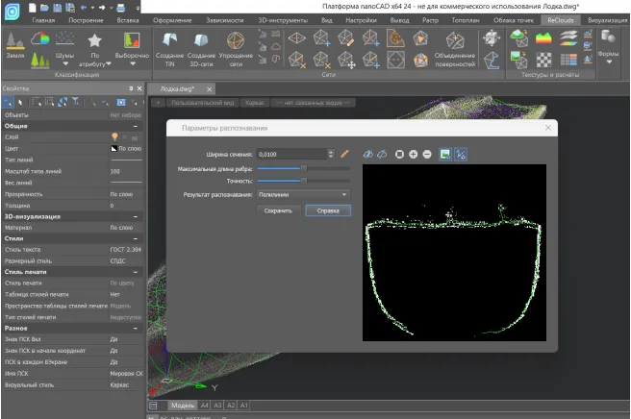Image resolution: width=631 pixels, height=419 pixels.
Task: Toggle the preview image display button
Action: [x=445, y=154]
